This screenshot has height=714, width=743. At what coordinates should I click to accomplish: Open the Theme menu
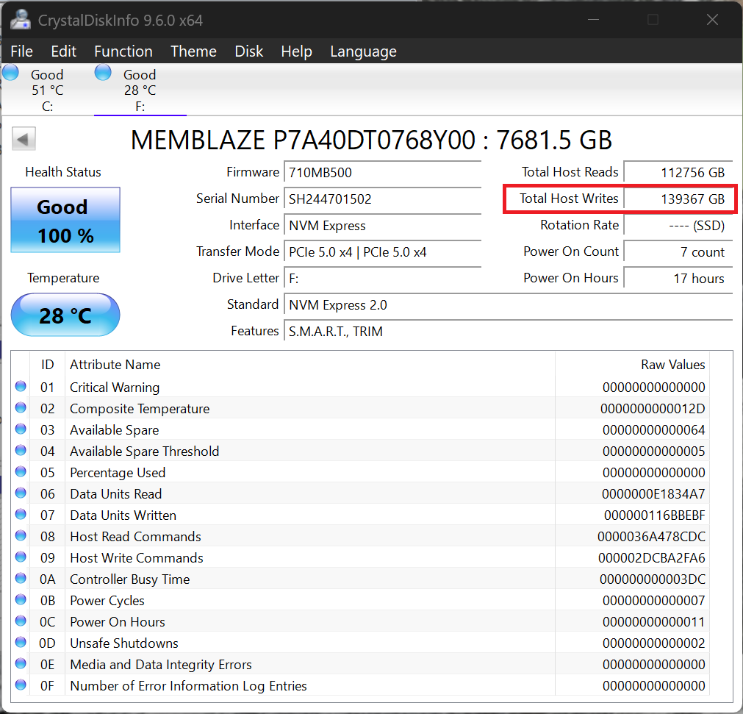193,51
